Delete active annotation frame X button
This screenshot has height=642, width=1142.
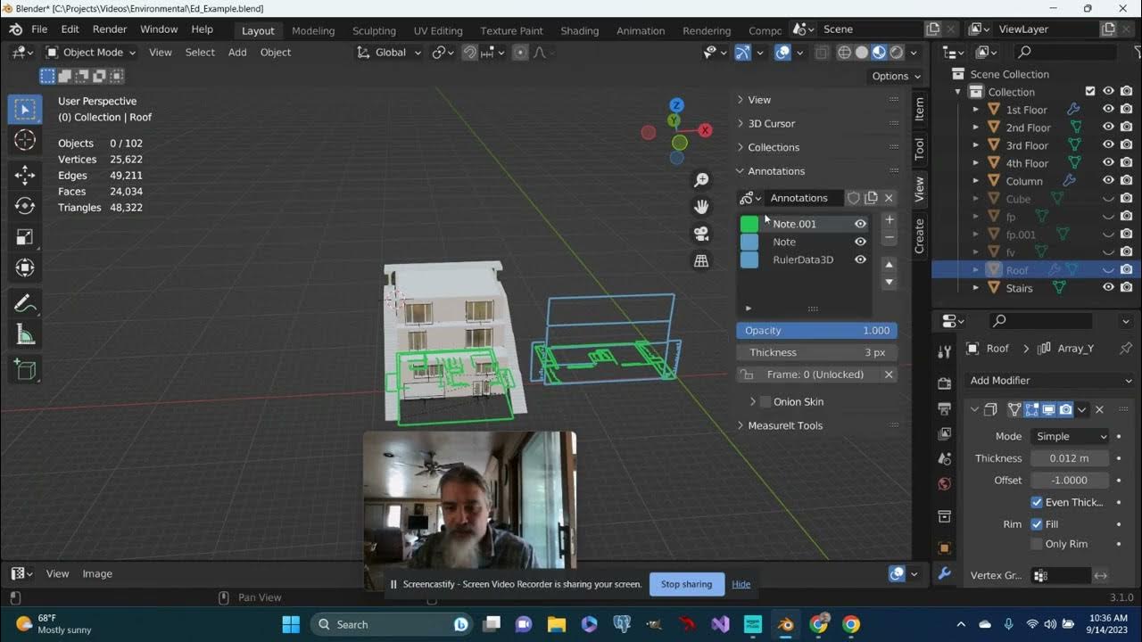point(889,374)
